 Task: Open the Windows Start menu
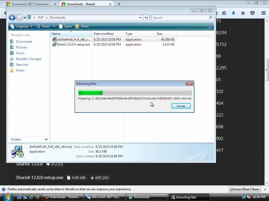pos(8,197)
